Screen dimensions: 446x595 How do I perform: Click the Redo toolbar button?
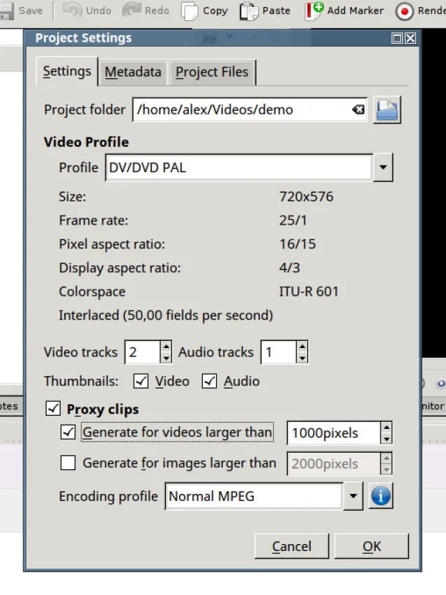click(x=146, y=10)
